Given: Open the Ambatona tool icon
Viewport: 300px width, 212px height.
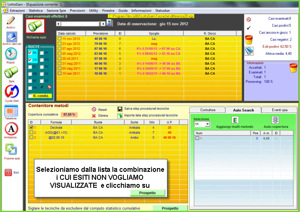Looking at the screenshot, I should click(11, 129).
